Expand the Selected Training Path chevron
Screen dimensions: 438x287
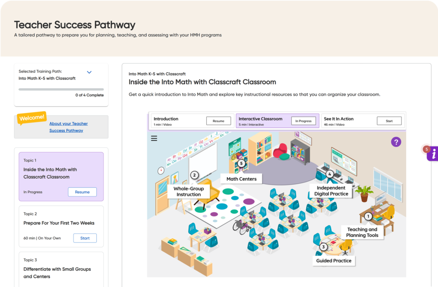(89, 72)
